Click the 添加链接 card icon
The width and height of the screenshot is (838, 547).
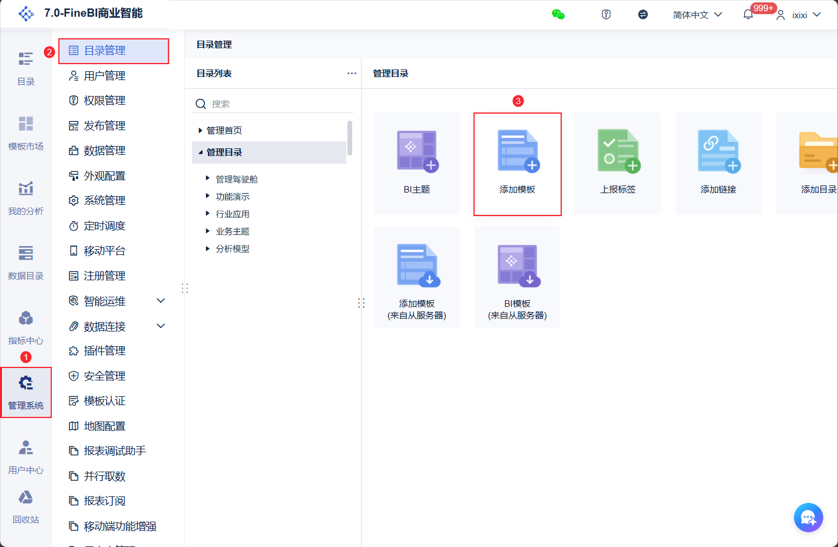pyautogui.click(x=718, y=151)
